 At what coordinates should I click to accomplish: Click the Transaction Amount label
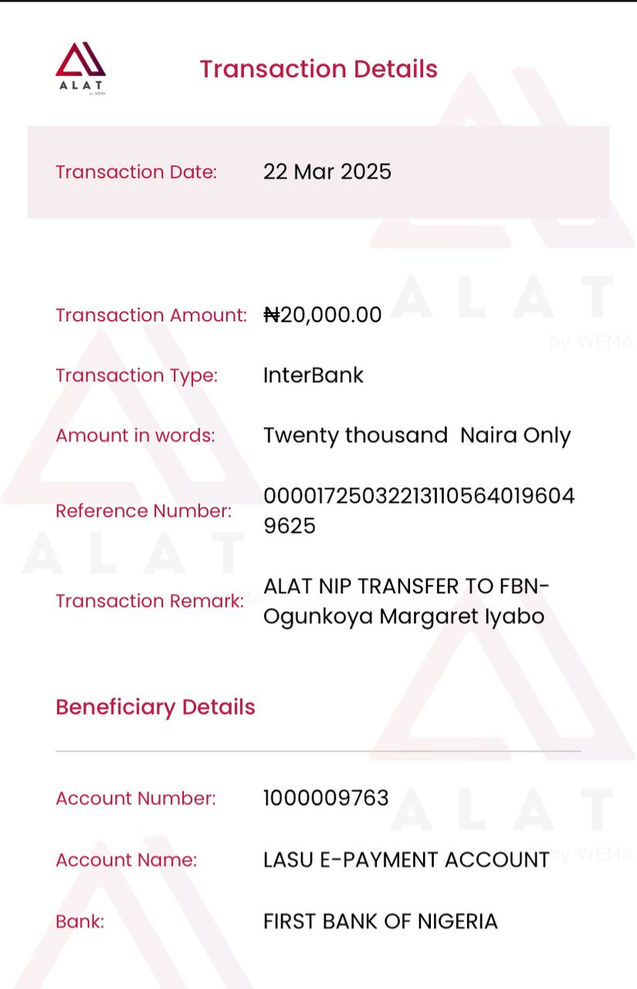coord(151,315)
